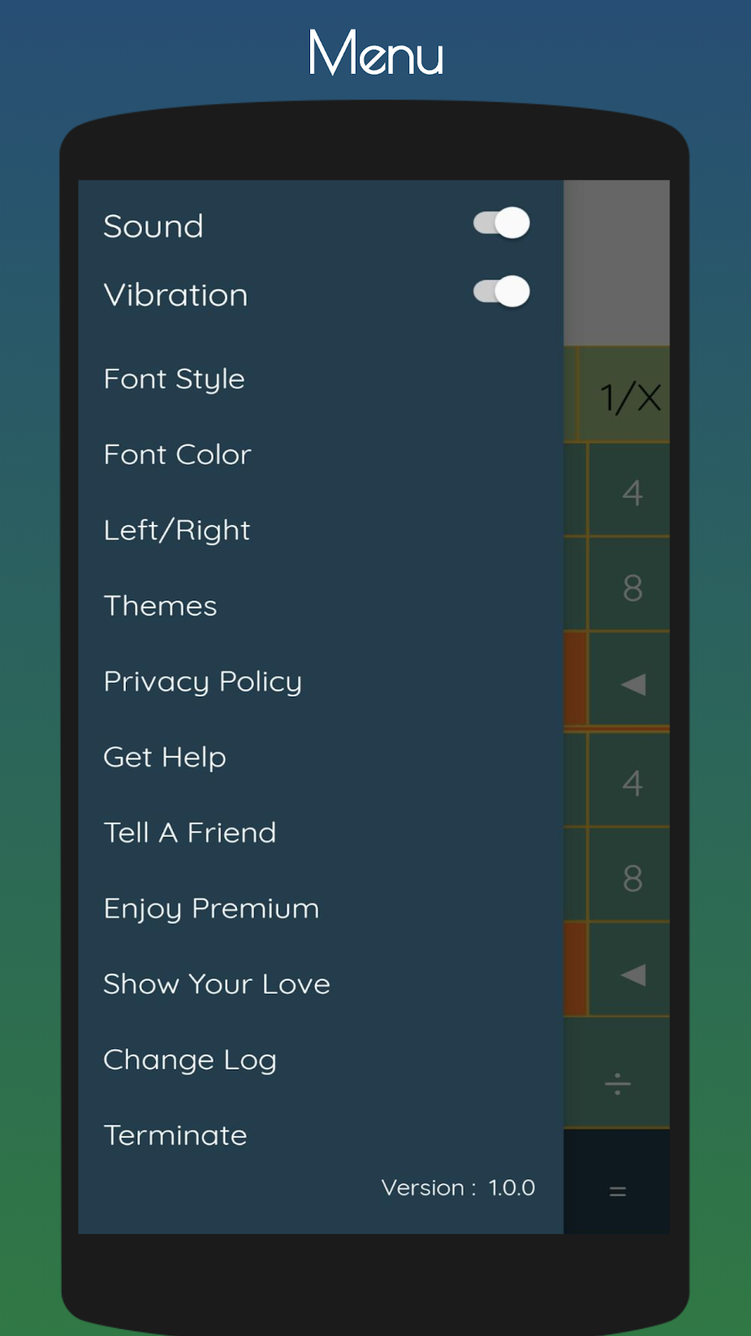
Task: Click the Vibration label text
Action: pos(176,295)
